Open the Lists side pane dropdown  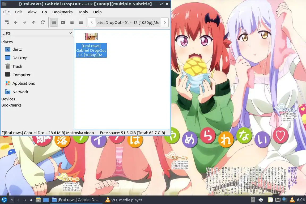37,33
